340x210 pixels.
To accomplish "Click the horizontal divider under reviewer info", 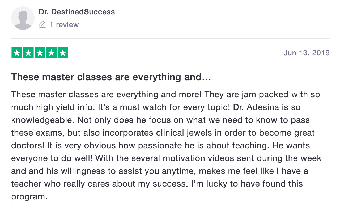I will tap(170, 39).
